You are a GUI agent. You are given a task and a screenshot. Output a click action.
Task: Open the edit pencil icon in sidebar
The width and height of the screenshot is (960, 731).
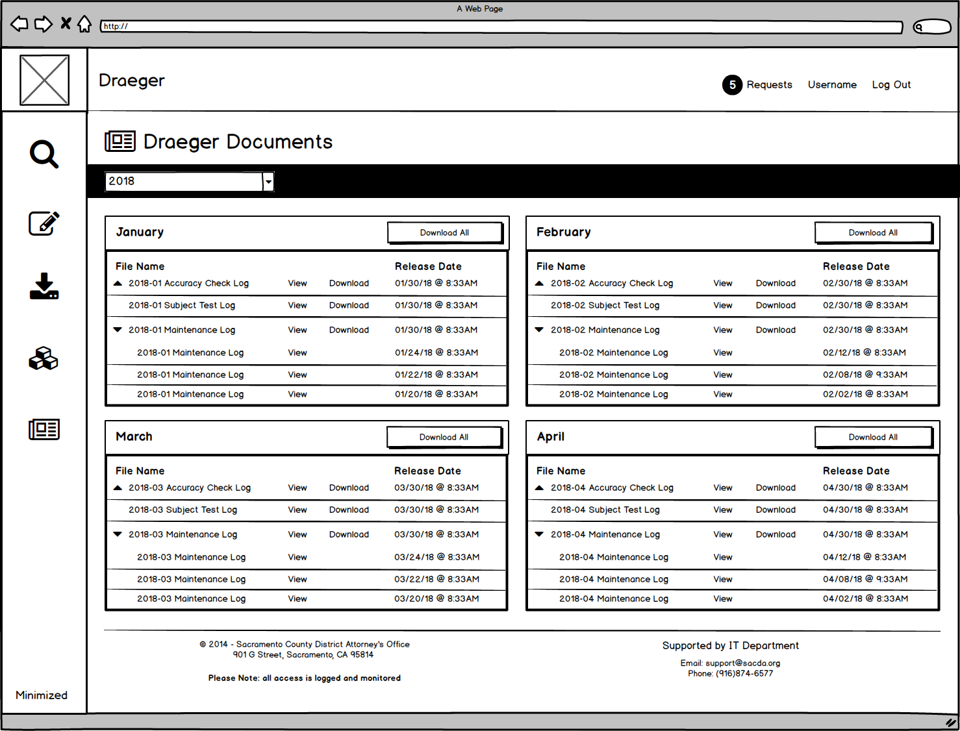point(44,223)
